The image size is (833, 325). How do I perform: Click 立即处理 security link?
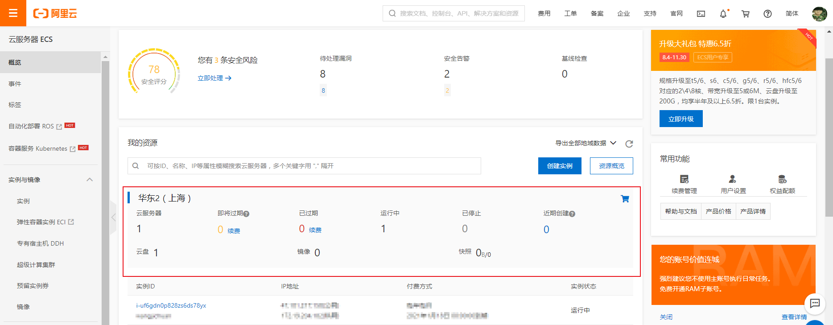214,78
